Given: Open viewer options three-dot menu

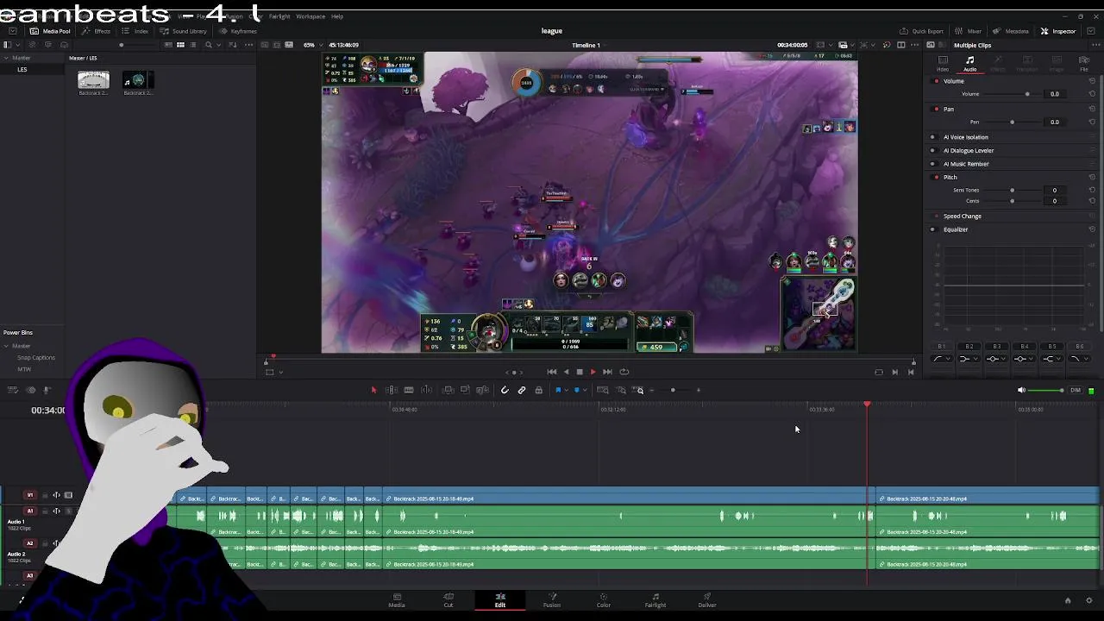Looking at the screenshot, I should 915,45.
